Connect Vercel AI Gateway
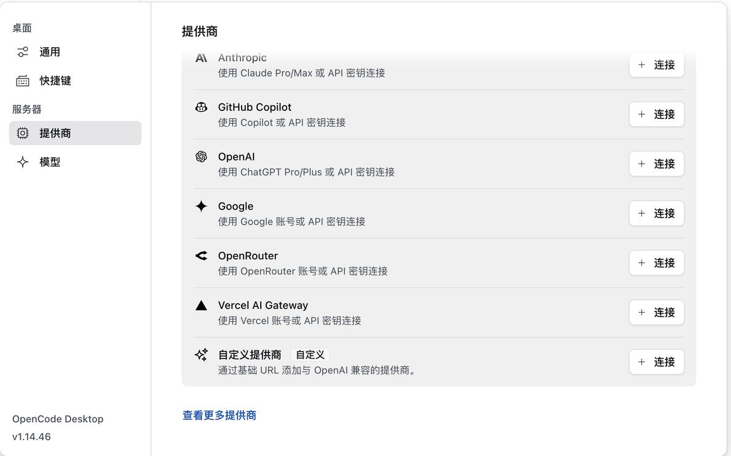Screen dimensions: 731x456 pos(656,312)
